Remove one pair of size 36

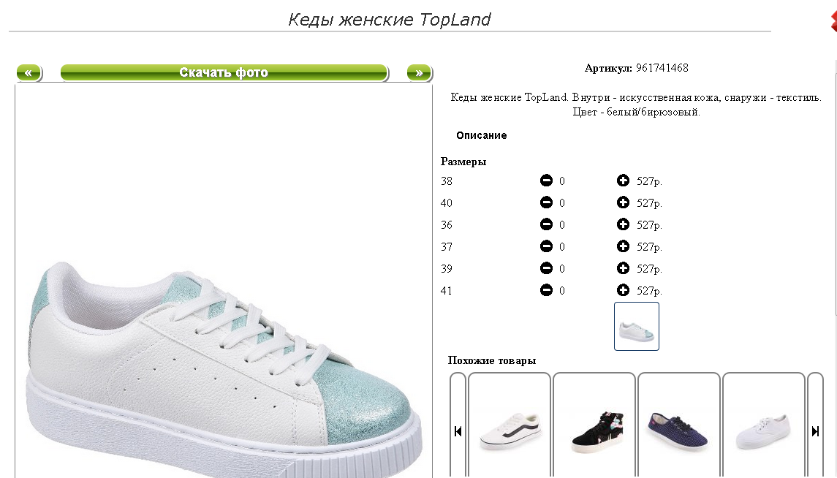click(546, 224)
